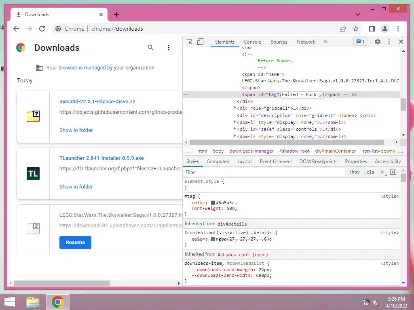Open color picker for rgba(27, 27, 27) swatch
Screen dimensions: 414x310
(213, 239)
